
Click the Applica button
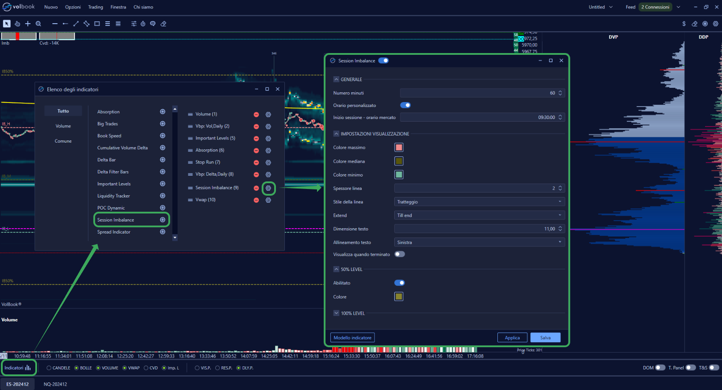pos(512,338)
